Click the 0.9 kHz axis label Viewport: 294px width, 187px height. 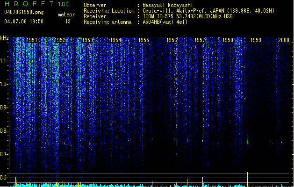coord(4,108)
